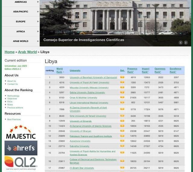Viewport: 193px width, 172px height.
Task: Expand the Asia/Pacific menu
Action: [x=21, y=11]
